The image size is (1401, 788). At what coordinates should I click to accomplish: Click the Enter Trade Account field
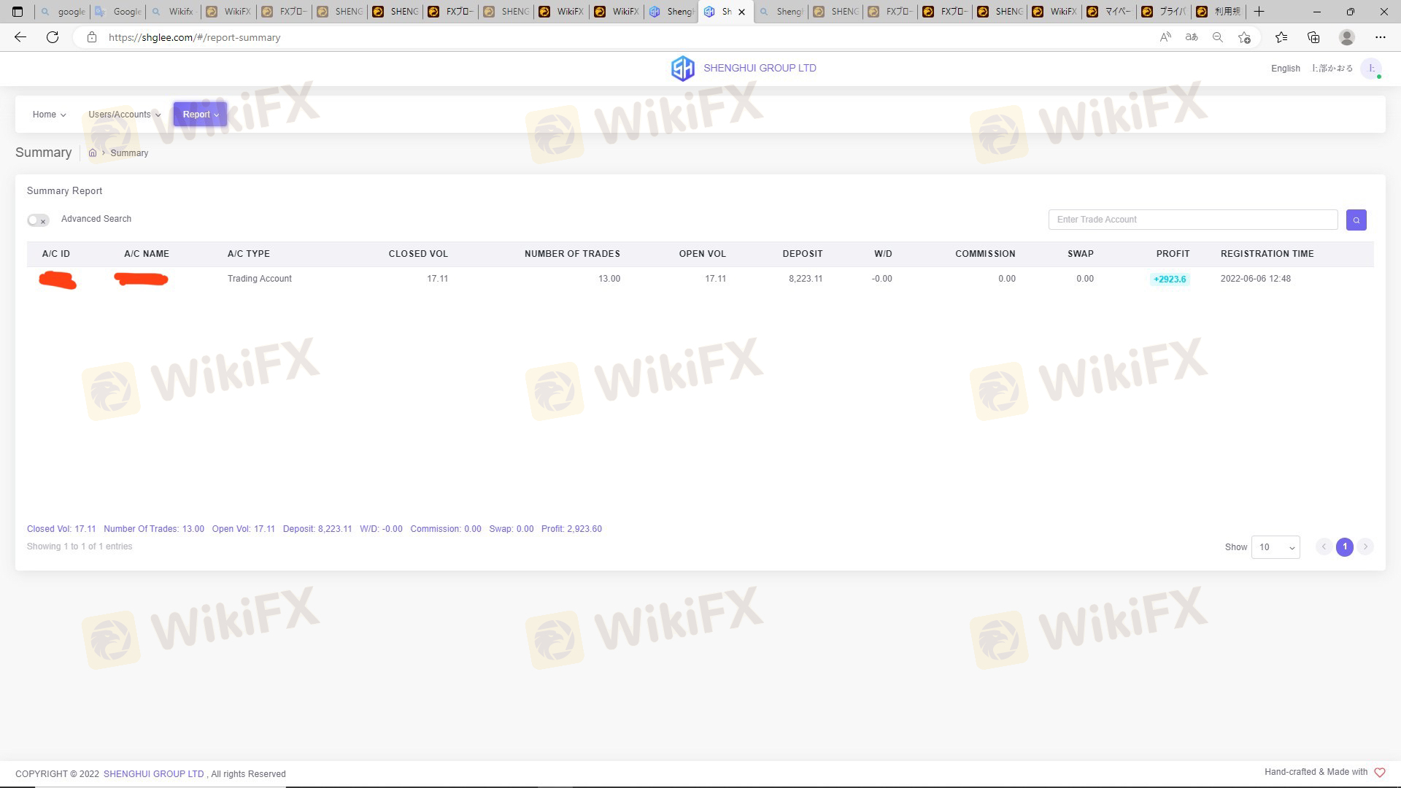click(1192, 220)
